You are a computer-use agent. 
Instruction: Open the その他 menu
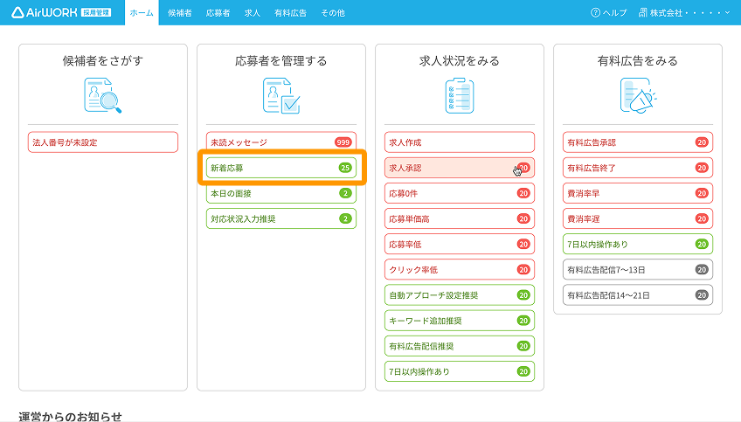coord(333,13)
